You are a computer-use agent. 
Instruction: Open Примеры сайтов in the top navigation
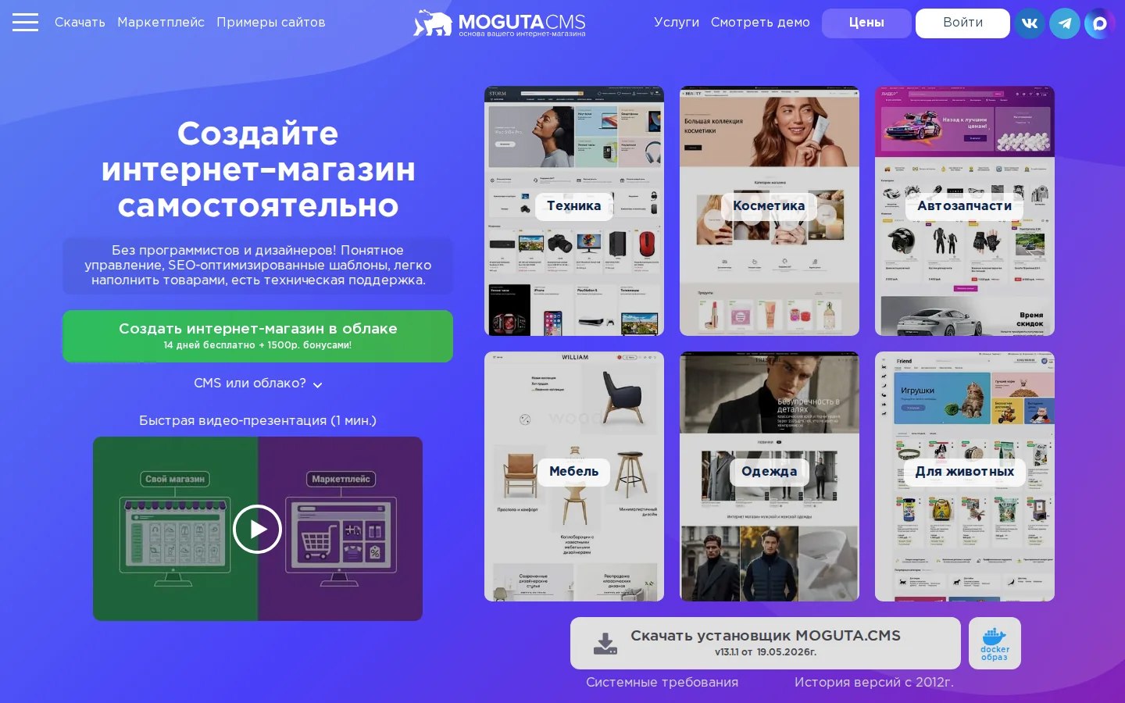pyautogui.click(x=271, y=23)
